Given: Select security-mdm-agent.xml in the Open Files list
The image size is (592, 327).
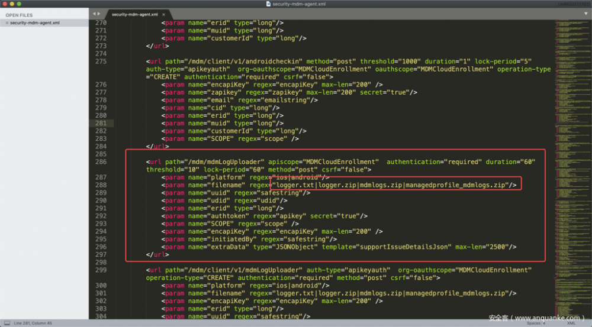Looking at the screenshot, I should click(35, 23).
